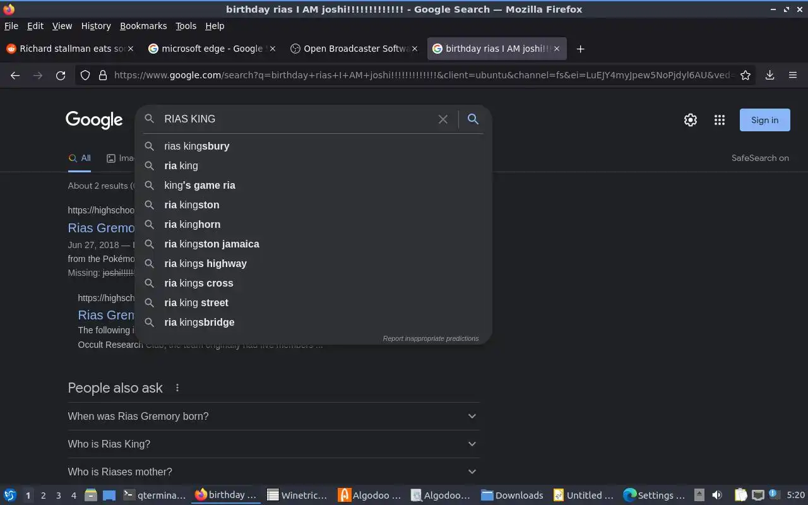Choose suggestion "ria kings cross"
This screenshot has height=505, width=808.
click(313, 283)
